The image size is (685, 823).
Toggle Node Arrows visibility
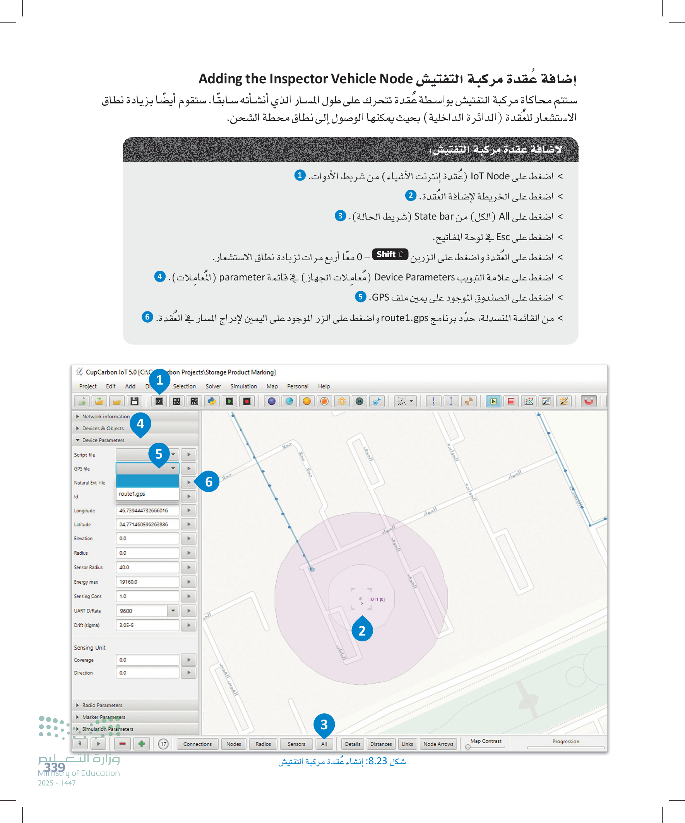click(438, 744)
